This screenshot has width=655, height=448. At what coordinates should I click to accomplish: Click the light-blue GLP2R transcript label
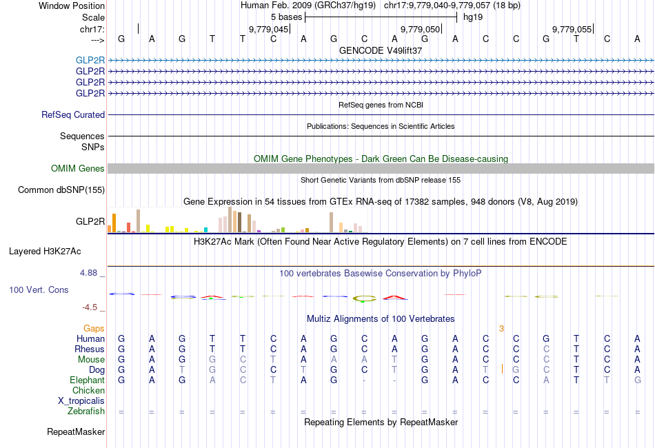(x=90, y=61)
